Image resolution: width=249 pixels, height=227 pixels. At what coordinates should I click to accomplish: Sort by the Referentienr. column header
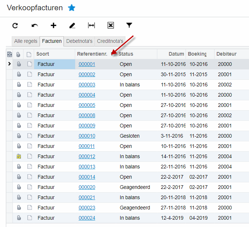(x=92, y=54)
